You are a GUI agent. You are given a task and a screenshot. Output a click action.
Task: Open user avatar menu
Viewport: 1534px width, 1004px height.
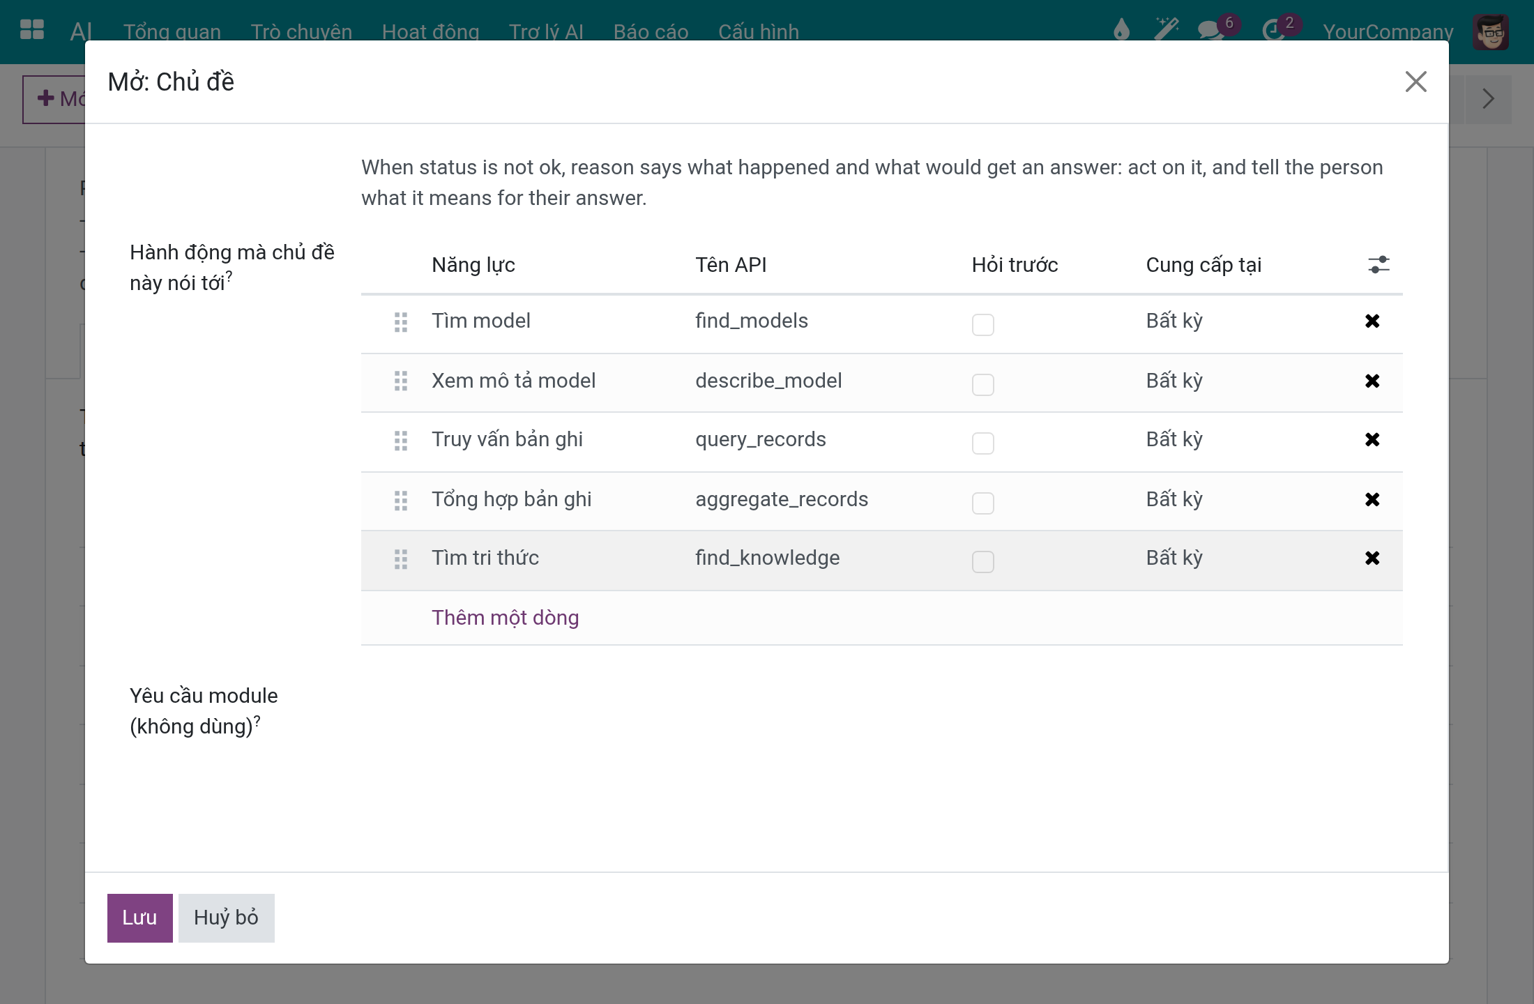point(1491,31)
